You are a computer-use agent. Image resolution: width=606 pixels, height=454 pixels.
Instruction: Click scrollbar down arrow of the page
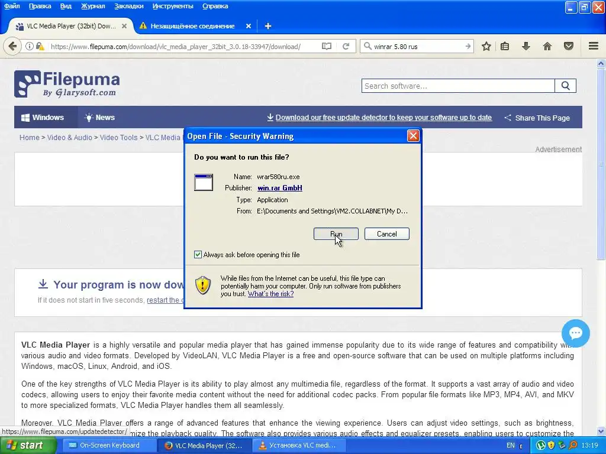pyautogui.click(x=601, y=431)
